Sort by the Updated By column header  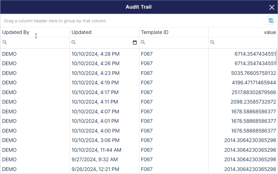pyautogui.click(x=16, y=32)
